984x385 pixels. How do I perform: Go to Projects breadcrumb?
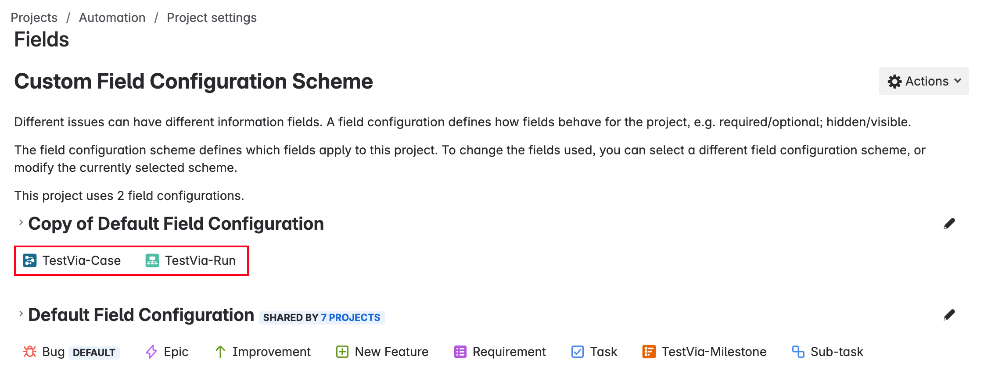point(34,18)
